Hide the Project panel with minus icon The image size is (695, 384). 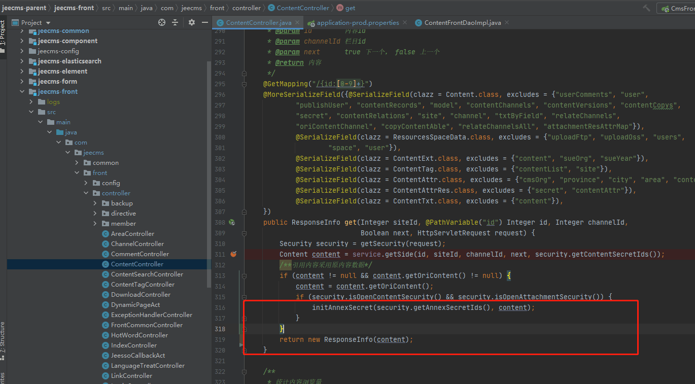[204, 22]
